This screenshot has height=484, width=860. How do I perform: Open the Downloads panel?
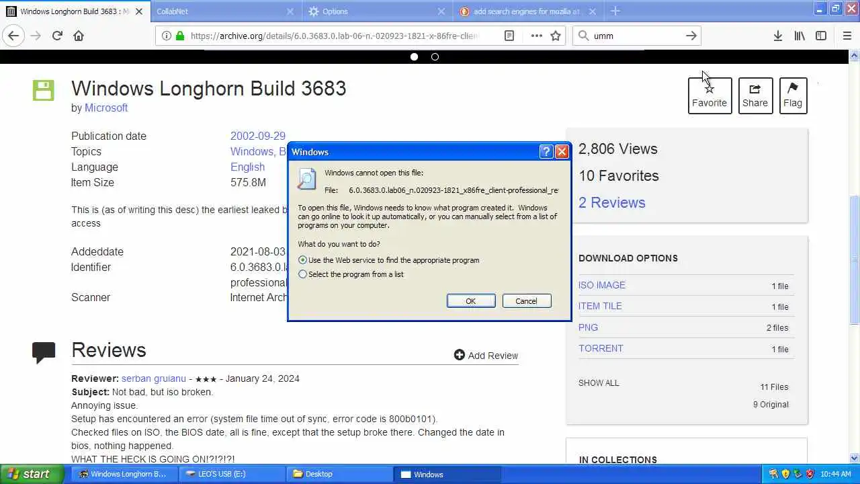tap(777, 36)
